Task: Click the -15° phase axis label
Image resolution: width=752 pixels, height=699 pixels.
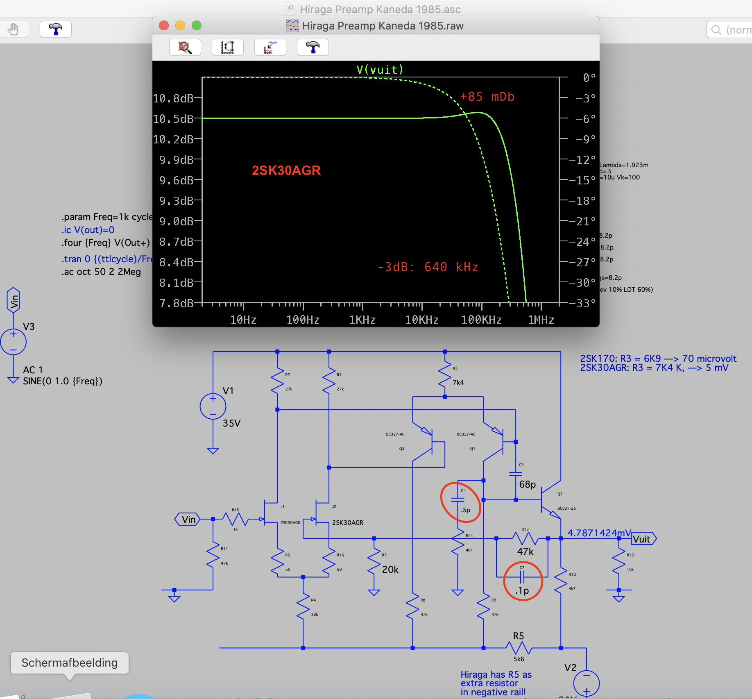Action: 582,180
